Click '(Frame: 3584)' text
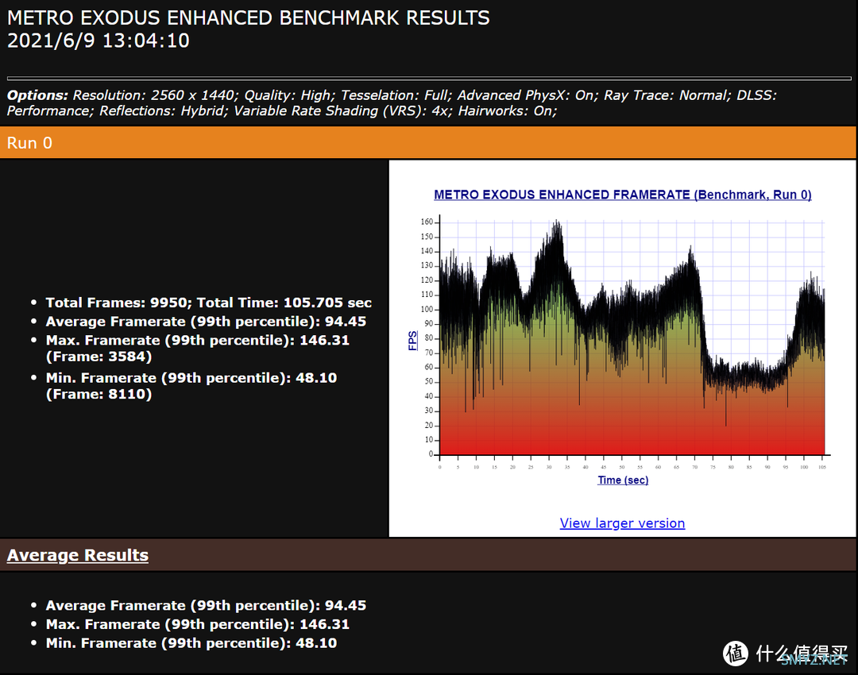This screenshot has height=675, width=858. (x=99, y=357)
